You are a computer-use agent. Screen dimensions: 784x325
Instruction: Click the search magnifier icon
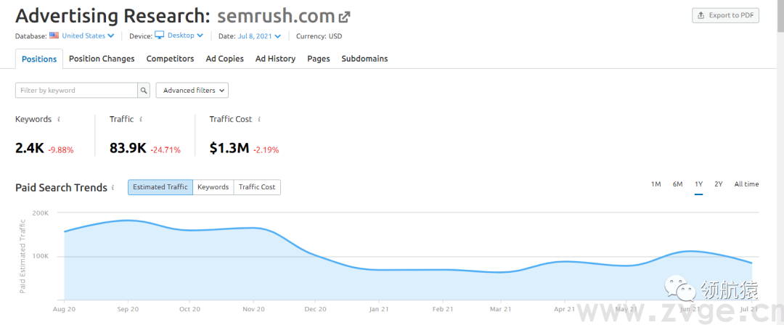144,91
